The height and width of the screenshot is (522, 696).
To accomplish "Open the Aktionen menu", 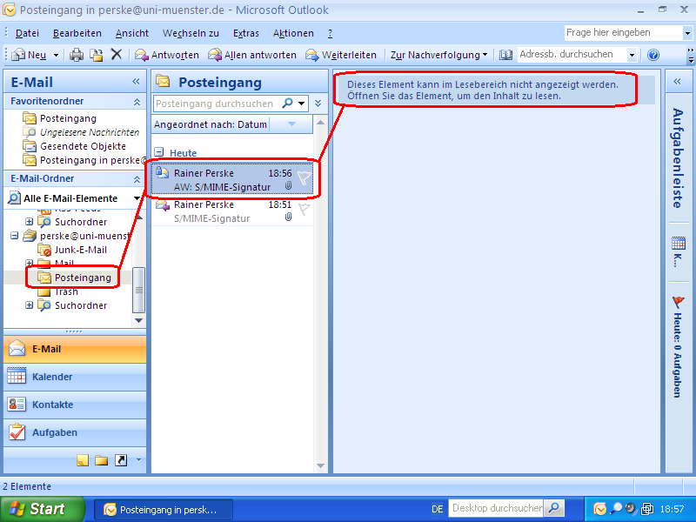I will coord(293,33).
